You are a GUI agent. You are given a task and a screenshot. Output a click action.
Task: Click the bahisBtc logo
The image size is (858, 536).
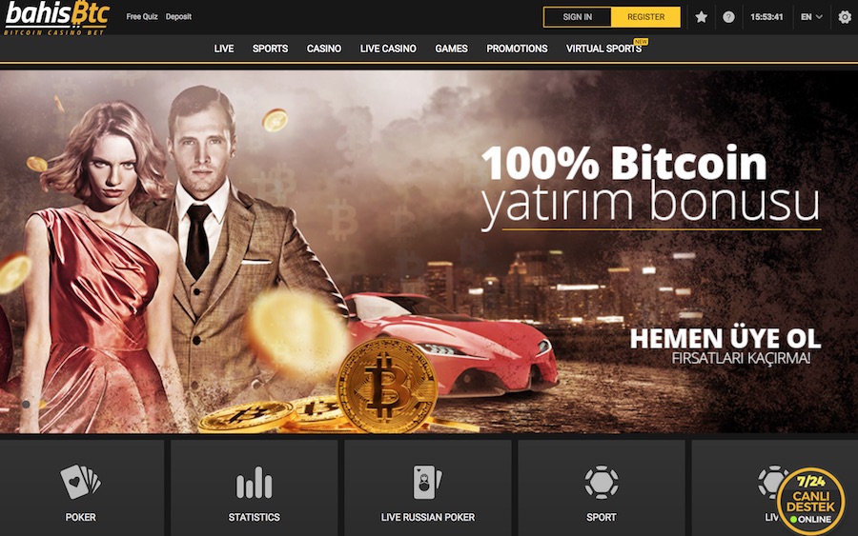point(57,18)
